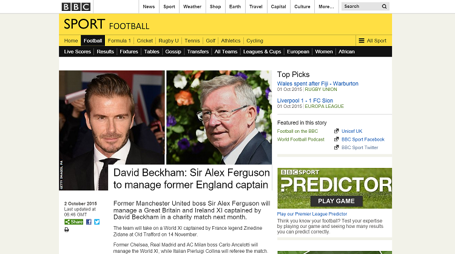Click the BBC logo
The height and width of the screenshot is (254, 455).
tap(76, 7)
